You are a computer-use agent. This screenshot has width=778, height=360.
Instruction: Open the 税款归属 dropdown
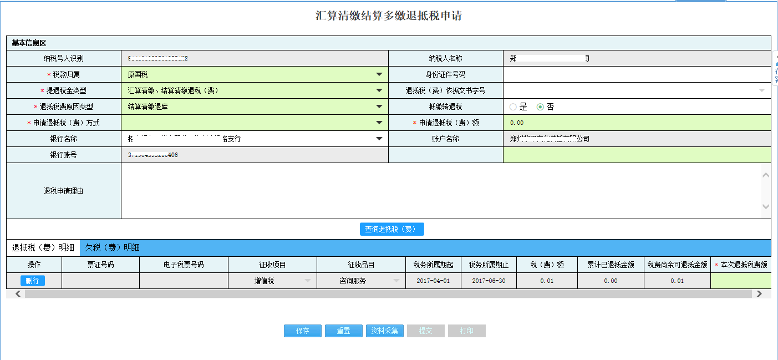click(379, 74)
